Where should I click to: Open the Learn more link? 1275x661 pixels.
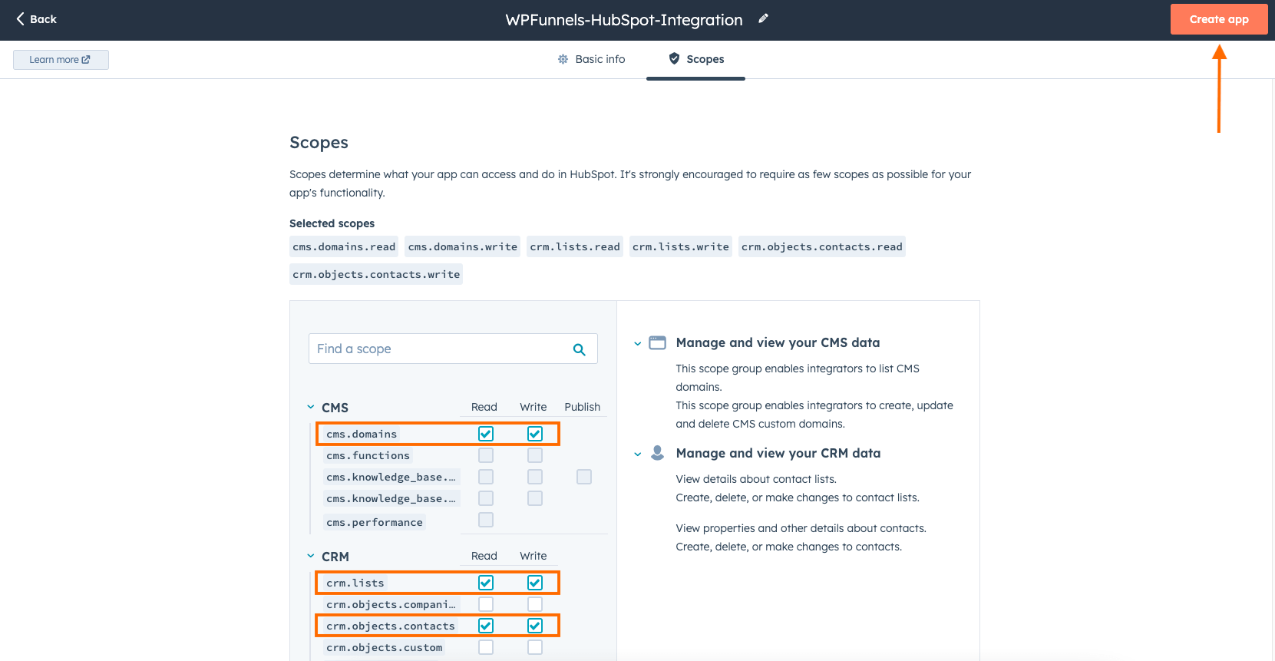pyautogui.click(x=61, y=60)
